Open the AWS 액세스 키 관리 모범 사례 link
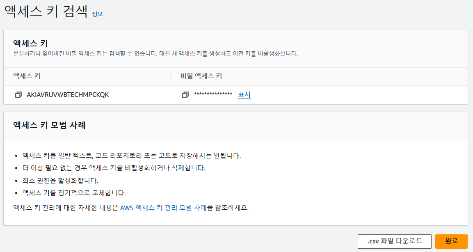This screenshot has height=252, width=473. (163, 208)
